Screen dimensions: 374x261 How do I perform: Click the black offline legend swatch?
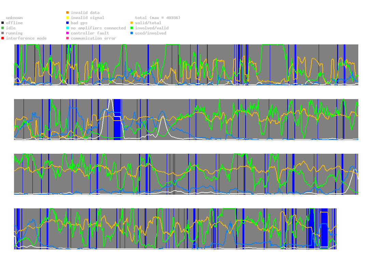(x=3, y=23)
